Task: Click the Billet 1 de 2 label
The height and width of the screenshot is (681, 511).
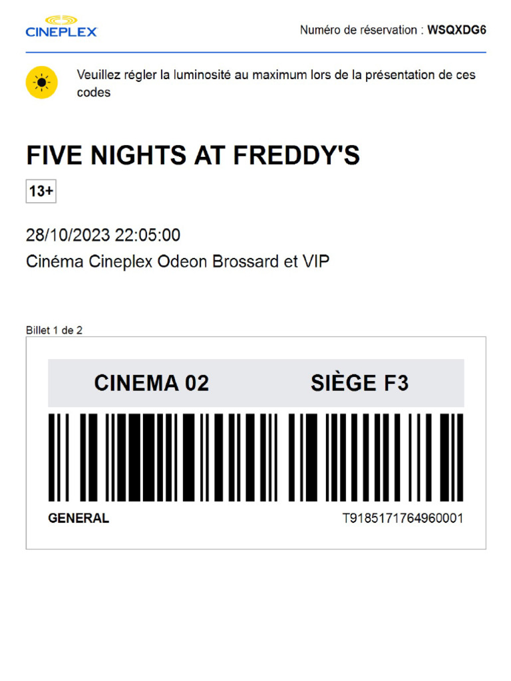Action: point(55,331)
